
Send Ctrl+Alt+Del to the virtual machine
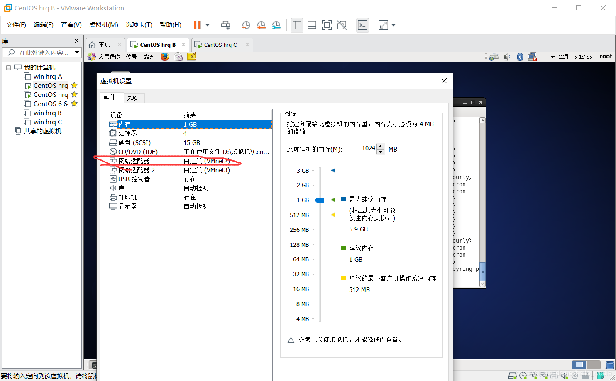pyautogui.click(x=225, y=25)
